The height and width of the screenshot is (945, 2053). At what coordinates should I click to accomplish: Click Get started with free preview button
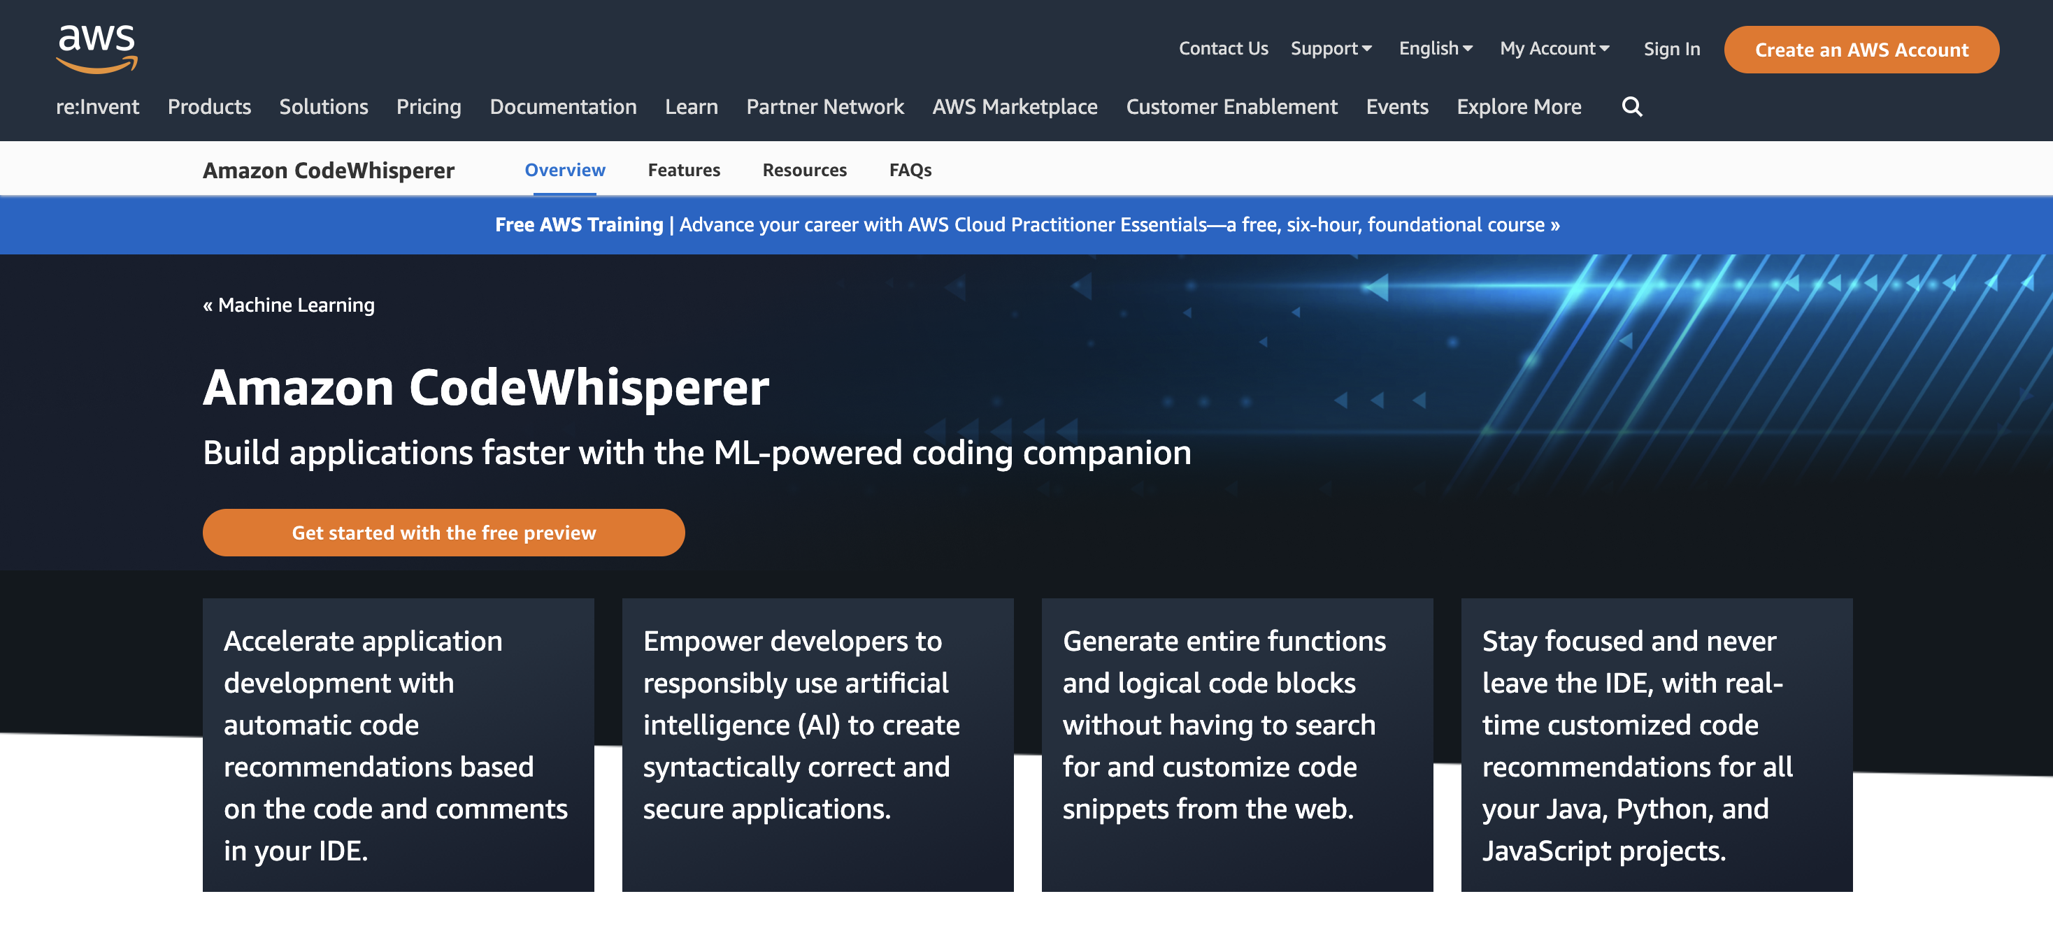point(444,533)
